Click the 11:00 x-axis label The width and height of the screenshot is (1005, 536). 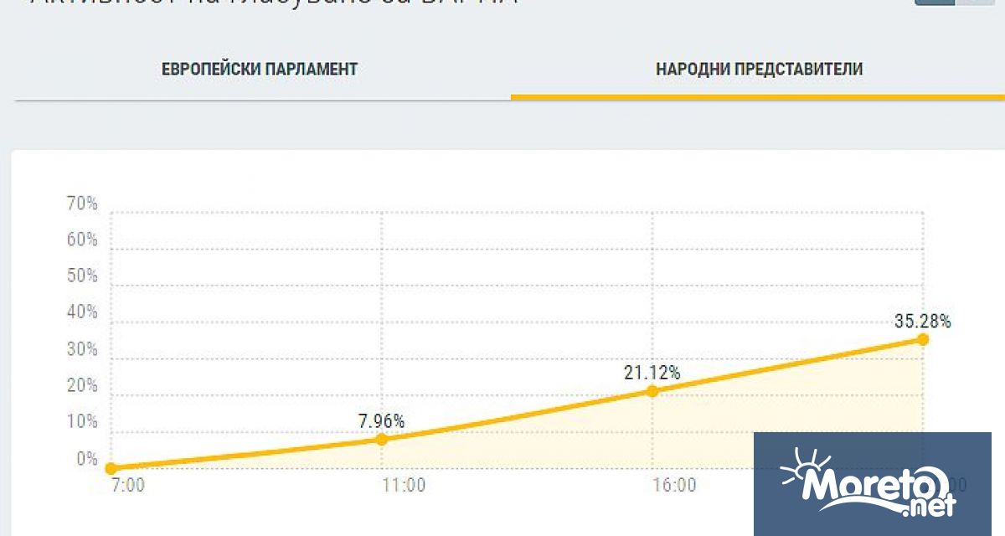point(405,486)
